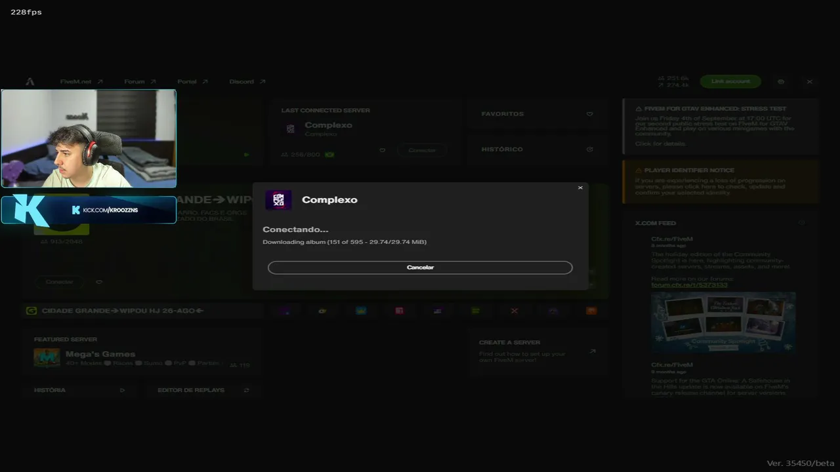This screenshot has height=472, width=840.
Task: Open the Portal link
Action: point(192,82)
